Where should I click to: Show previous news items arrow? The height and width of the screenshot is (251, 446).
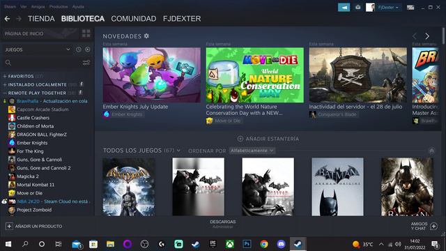[x=415, y=36]
